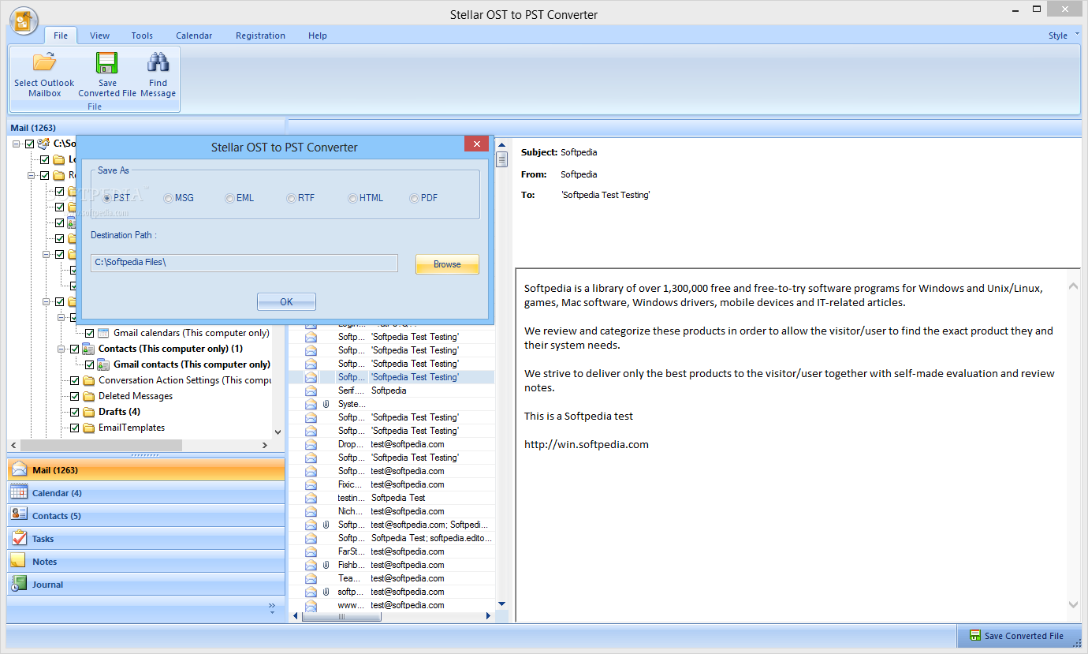Click the Tasks clipboard icon in the navigation pane
1088x654 pixels.
point(20,538)
